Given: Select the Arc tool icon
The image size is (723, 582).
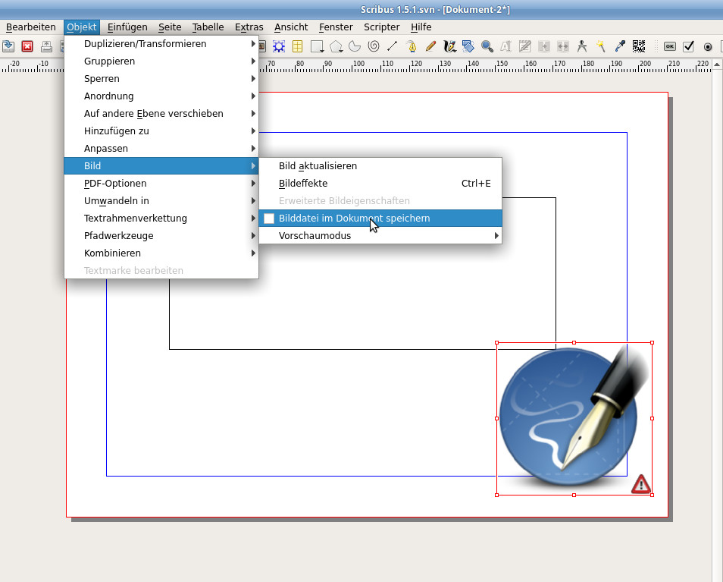Looking at the screenshot, I should 355,46.
